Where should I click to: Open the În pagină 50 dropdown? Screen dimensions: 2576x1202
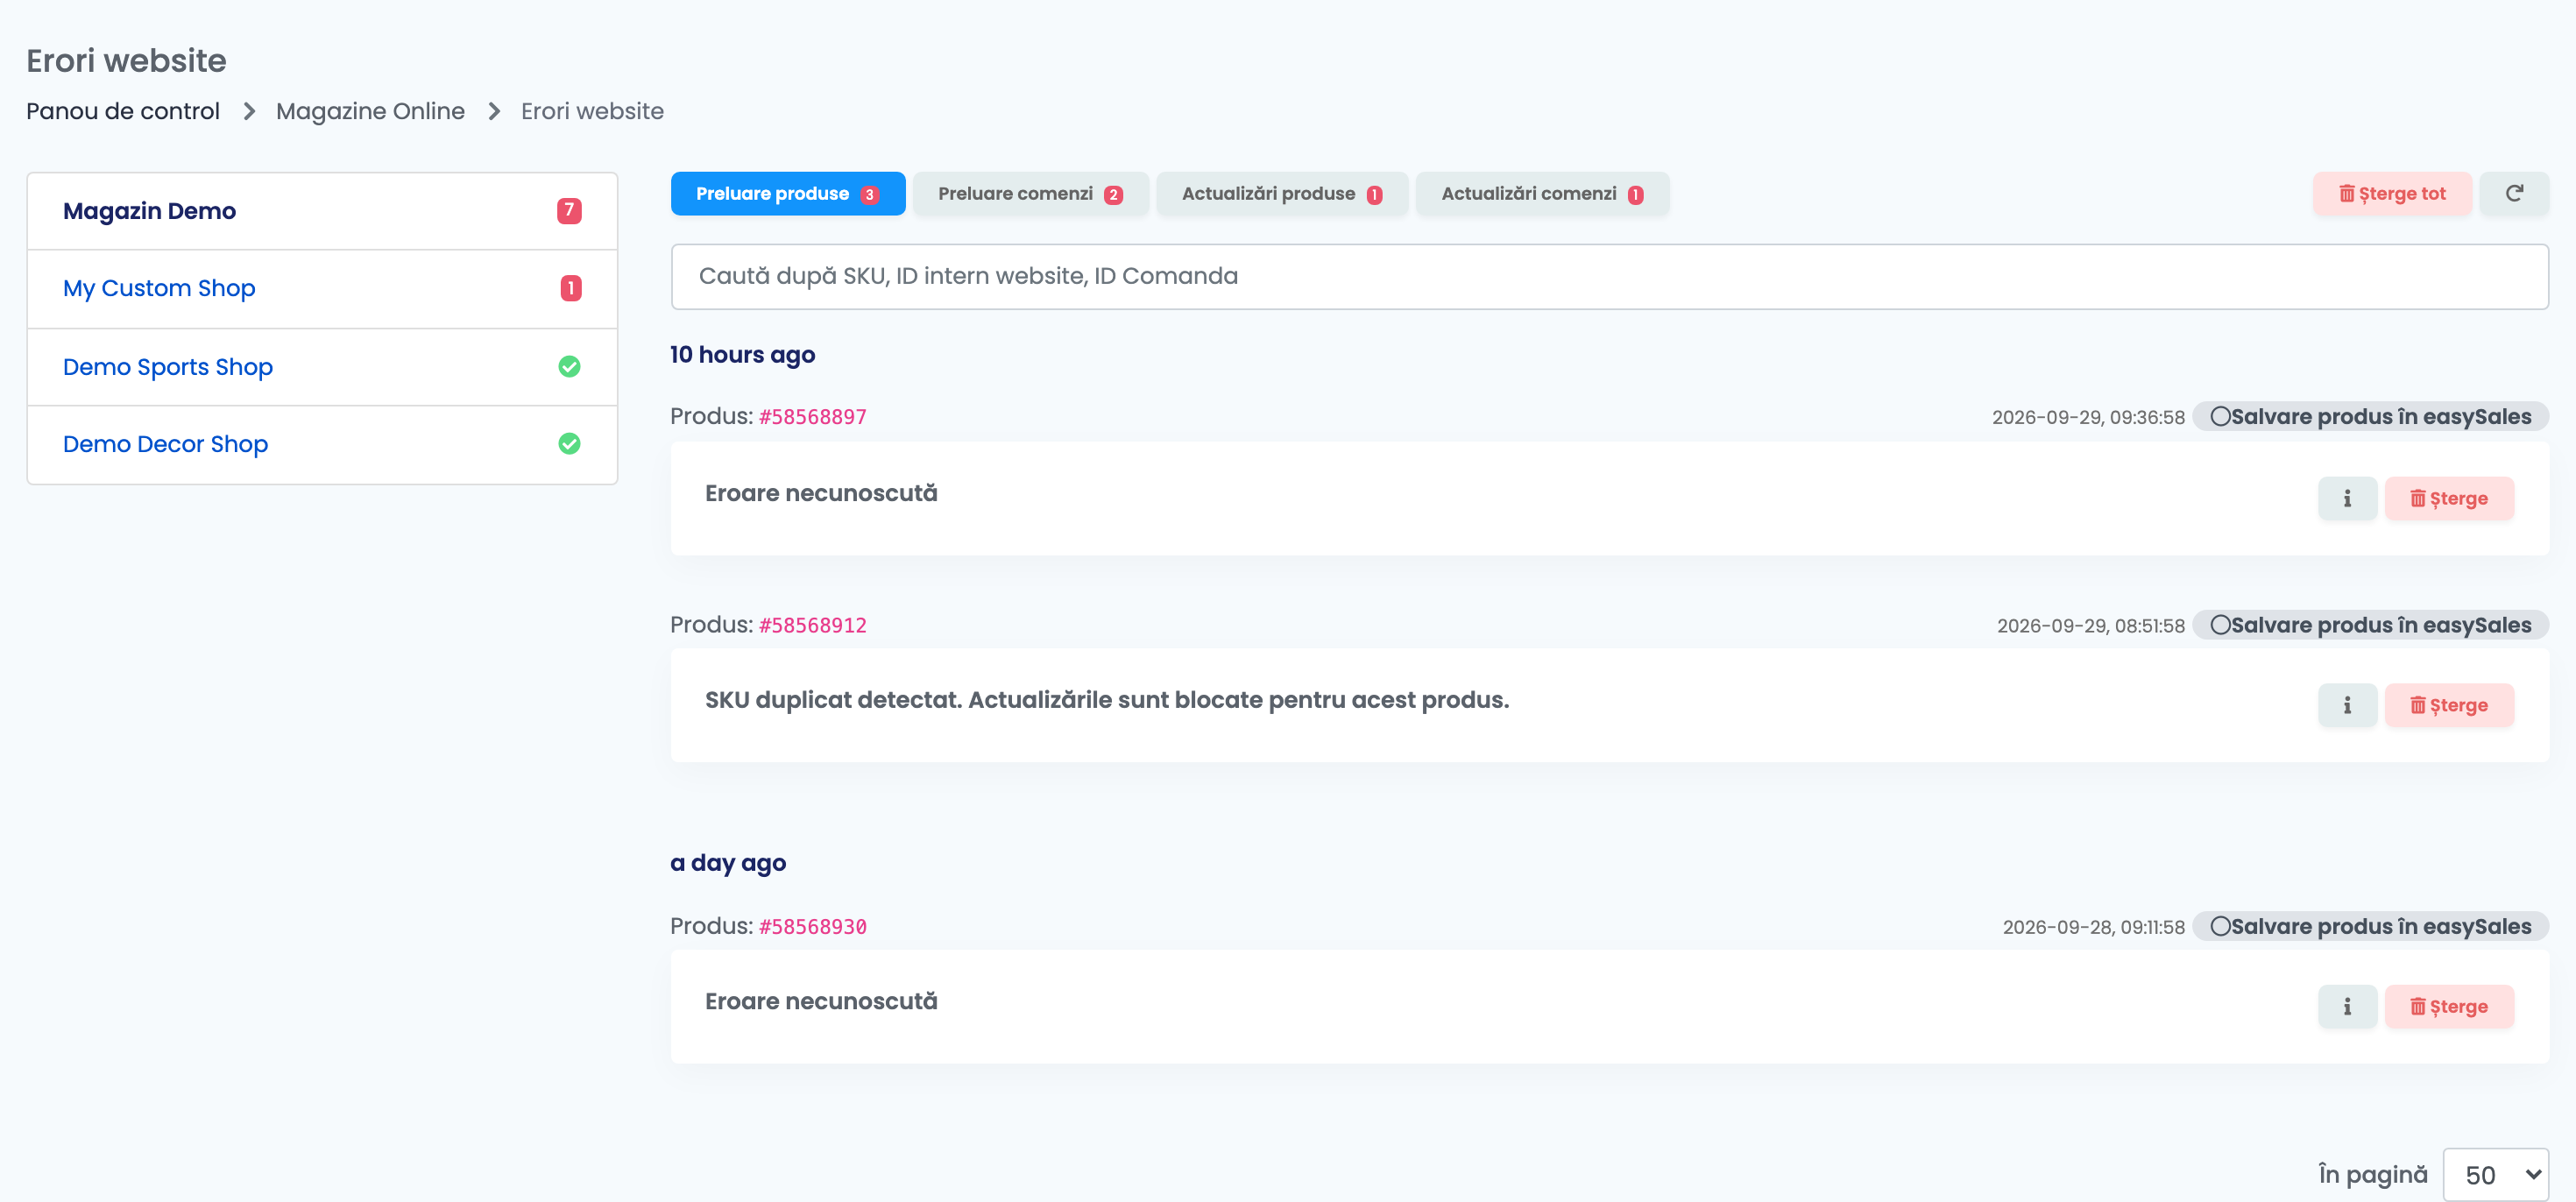2495,1174
